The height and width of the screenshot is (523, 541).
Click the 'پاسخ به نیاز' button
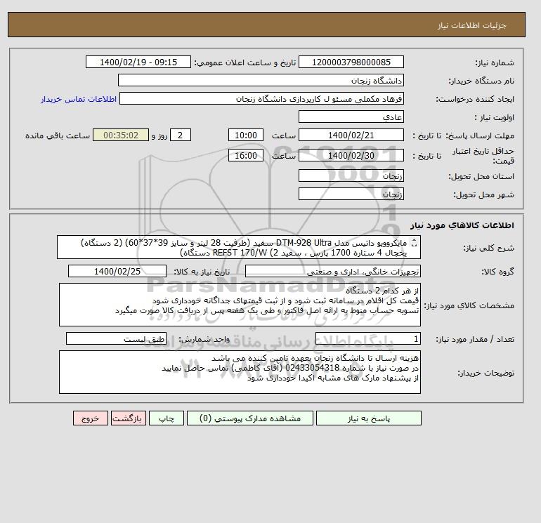tap(368, 418)
